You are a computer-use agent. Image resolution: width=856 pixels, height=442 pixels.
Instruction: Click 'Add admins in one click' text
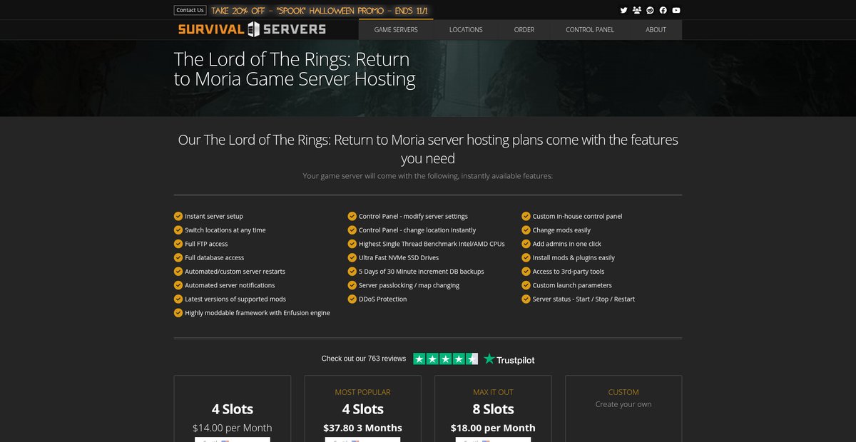pos(567,244)
